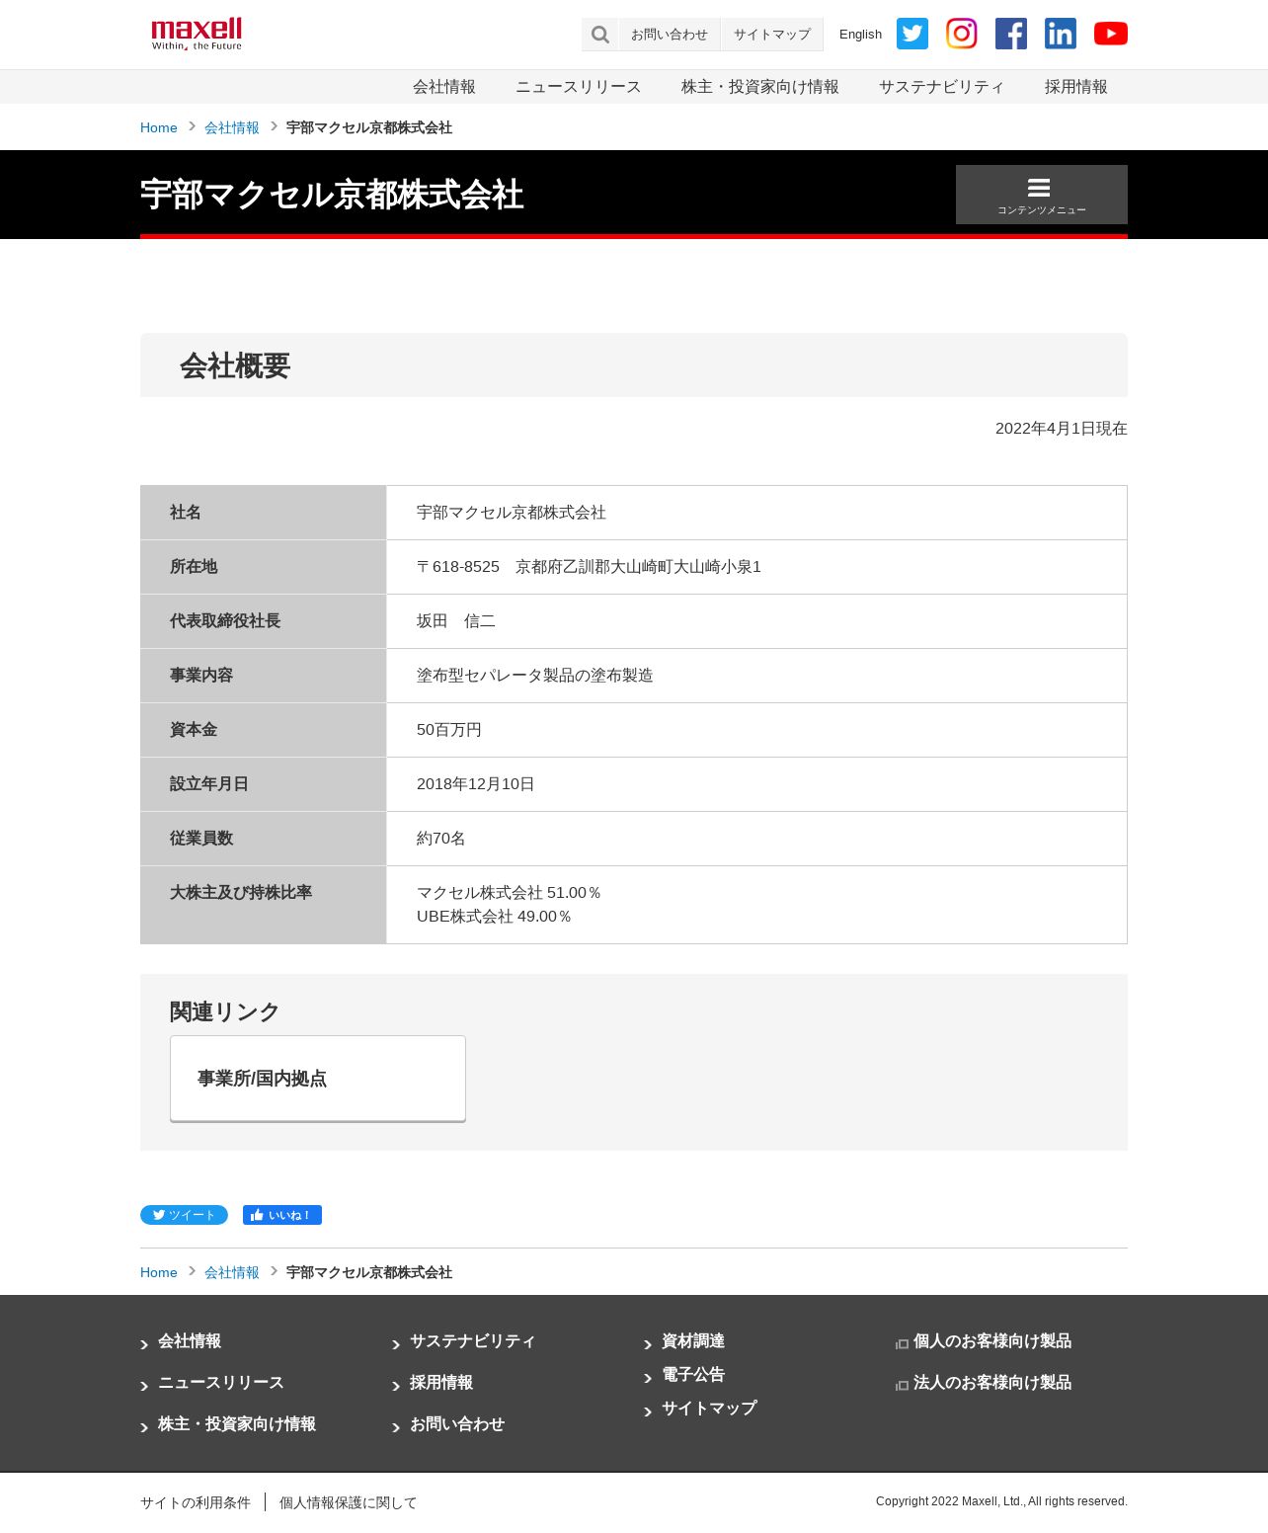This screenshot has height=1533, width=1268.
Task: Select the president name 坂田 信二
Action: 456,621
